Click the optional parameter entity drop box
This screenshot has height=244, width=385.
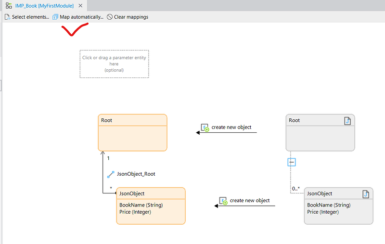click(x=114, y=64)
